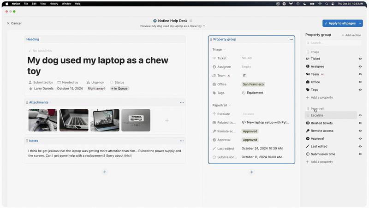Image resolution: width=369 pixels, height=208 pixels.
Task: Click Cancel to exit layout editor
Action: tap(14, 24)
